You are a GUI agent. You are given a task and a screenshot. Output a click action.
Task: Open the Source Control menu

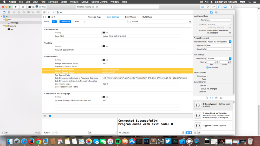click(99, 2)
